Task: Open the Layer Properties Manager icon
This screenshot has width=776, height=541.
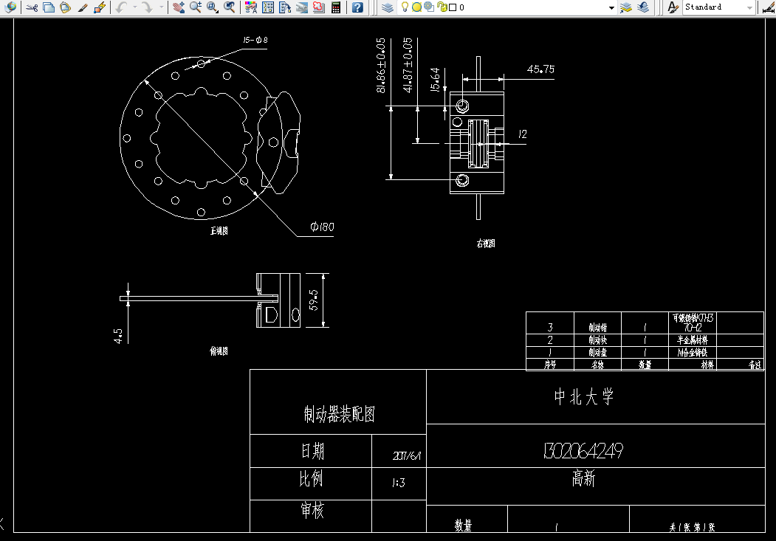Action: (388, 7)
